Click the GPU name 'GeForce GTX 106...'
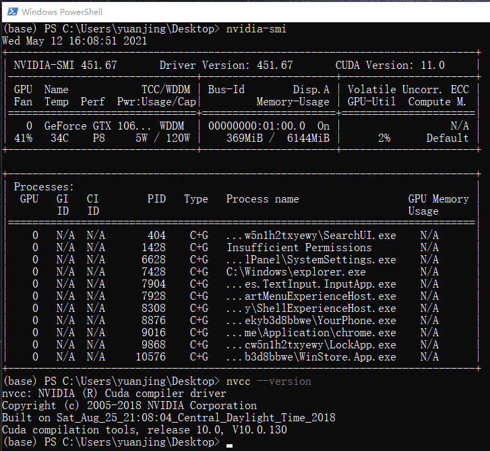Image resolution: width=490 pixels, height=451 pixels. 97,126
